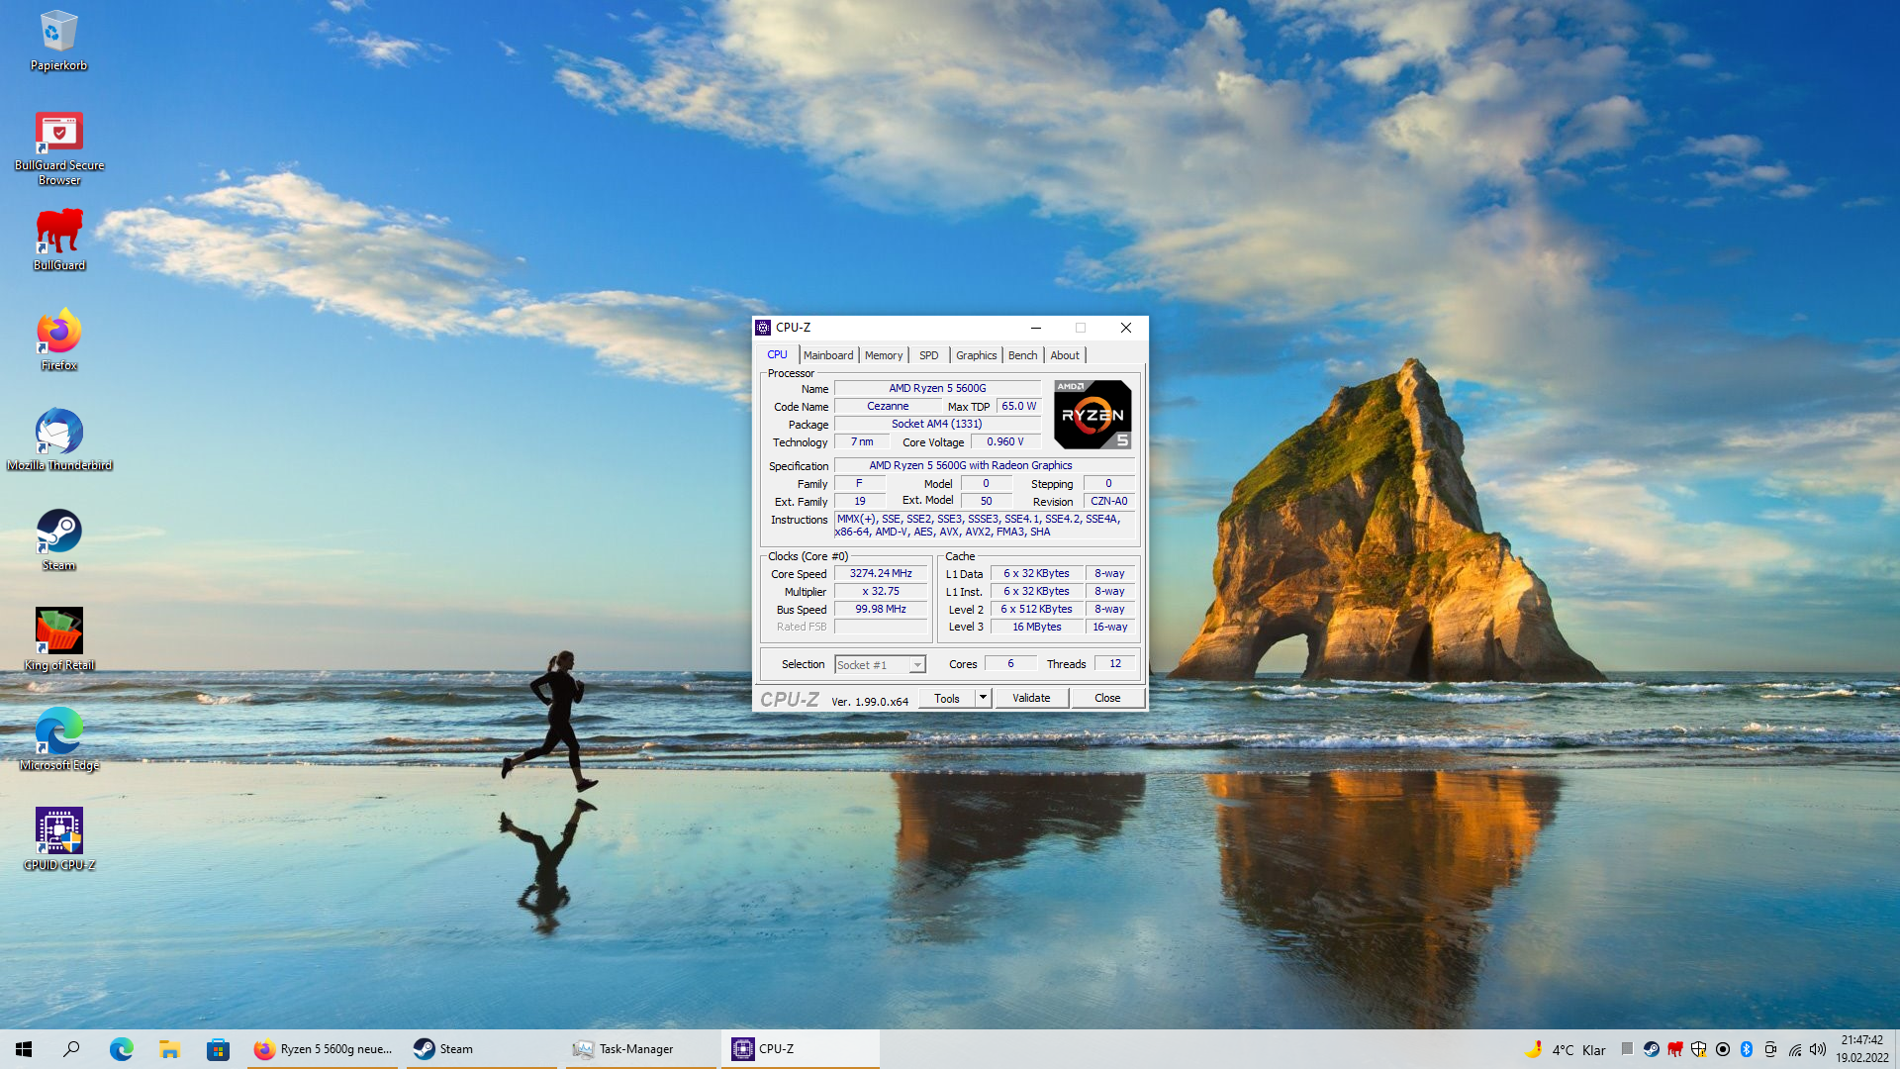Click the Bluetooth tray icon
The image size is (1900, 1069).
point(1747,1049)
